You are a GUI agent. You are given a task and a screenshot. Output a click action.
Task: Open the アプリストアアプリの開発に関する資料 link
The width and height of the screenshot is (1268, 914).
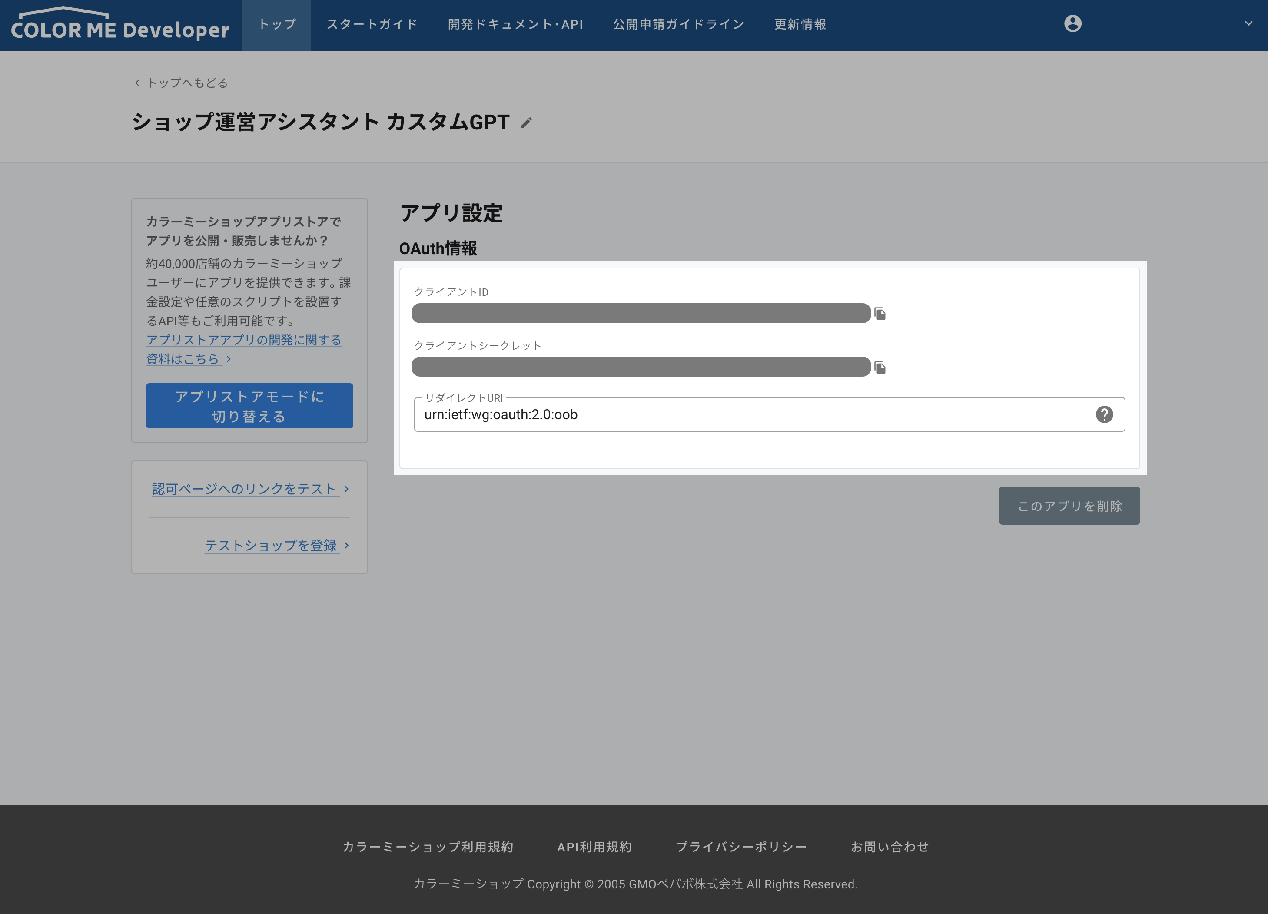pos(243,341)
